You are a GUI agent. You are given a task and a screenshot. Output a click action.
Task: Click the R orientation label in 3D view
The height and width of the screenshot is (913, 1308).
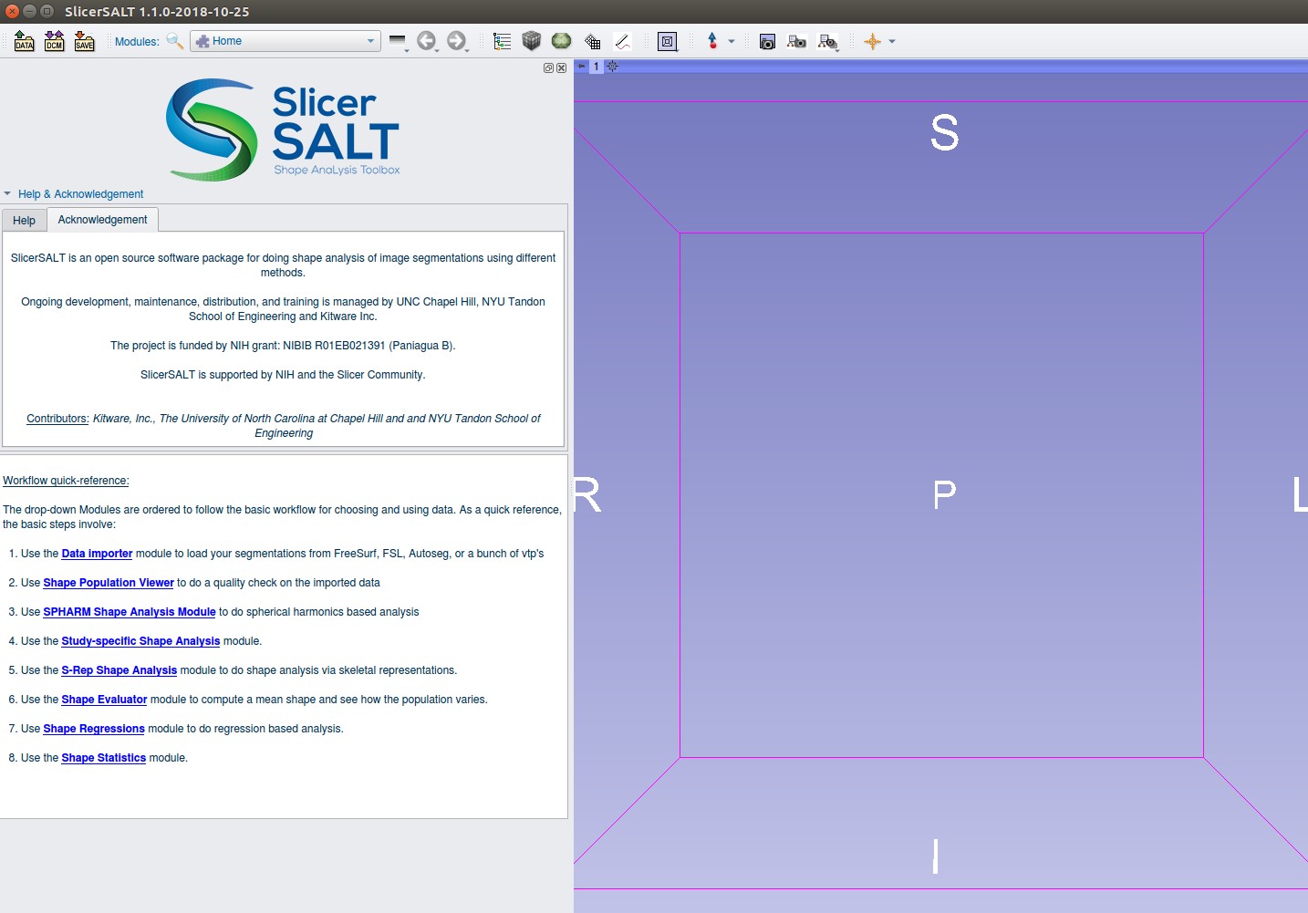587,494
